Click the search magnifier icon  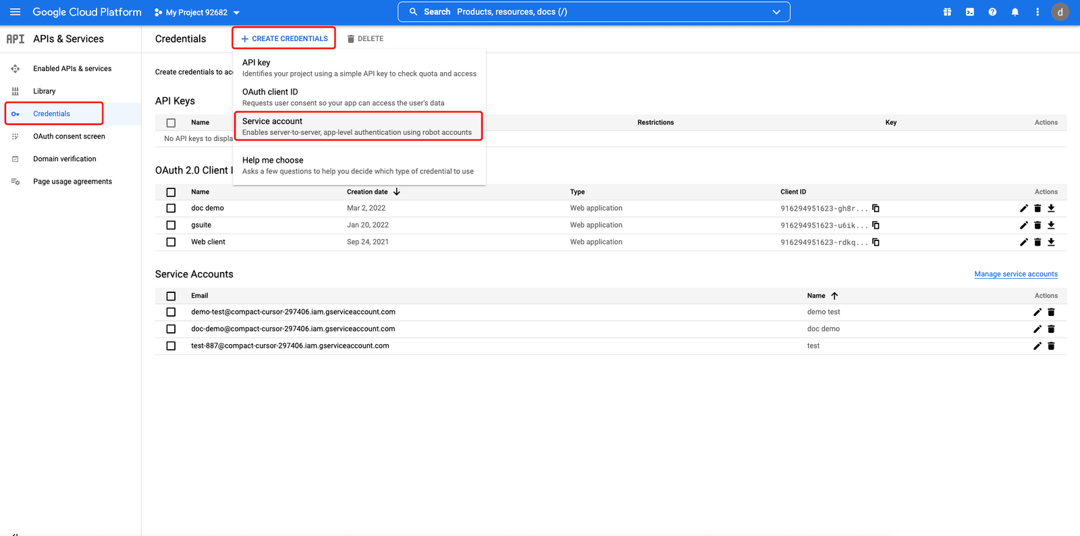click(x=413, y=12)
